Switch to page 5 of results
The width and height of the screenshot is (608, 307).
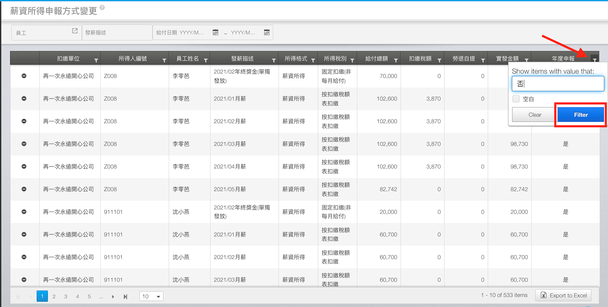(x=89, y=296)
